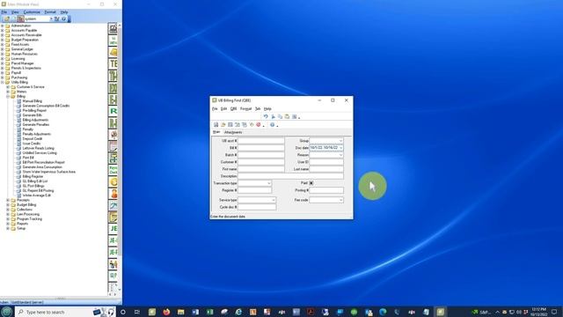
Task: Open the Reason dropdown
Action: pos(340,155)
